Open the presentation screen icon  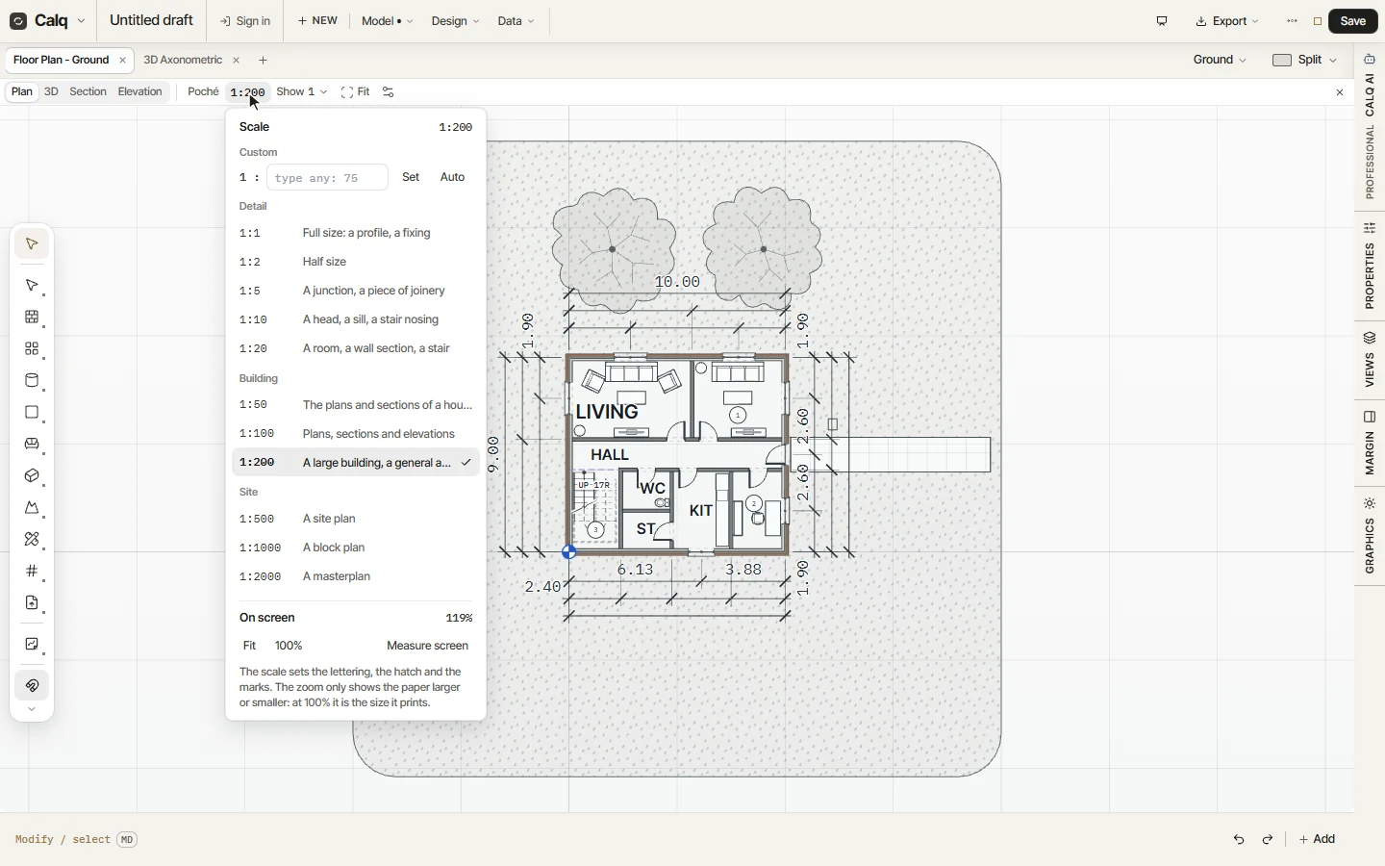click(1163, 21)
